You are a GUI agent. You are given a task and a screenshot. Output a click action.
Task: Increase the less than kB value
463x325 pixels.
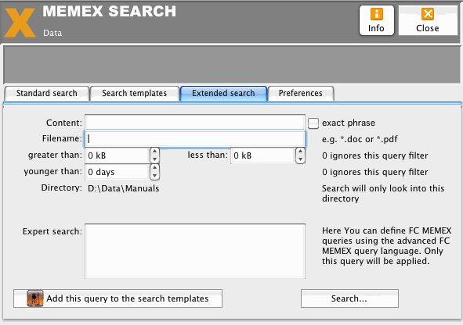(x=300, y=152)
